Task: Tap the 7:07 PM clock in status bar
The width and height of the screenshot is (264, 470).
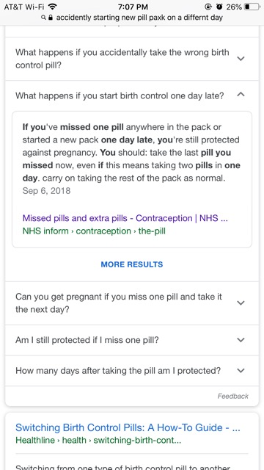Action: [x=133, y=7]
